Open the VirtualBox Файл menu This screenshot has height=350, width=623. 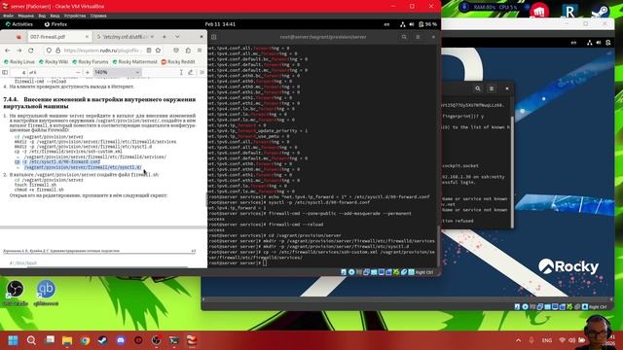pyautogui.click(x=8, y=16)
